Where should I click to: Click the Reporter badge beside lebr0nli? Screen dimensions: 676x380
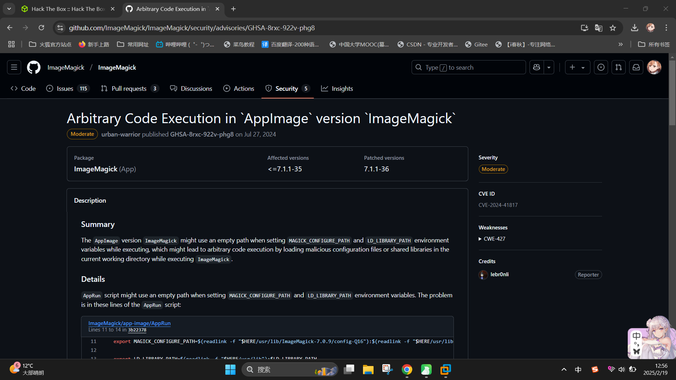[x=588, y=275]
